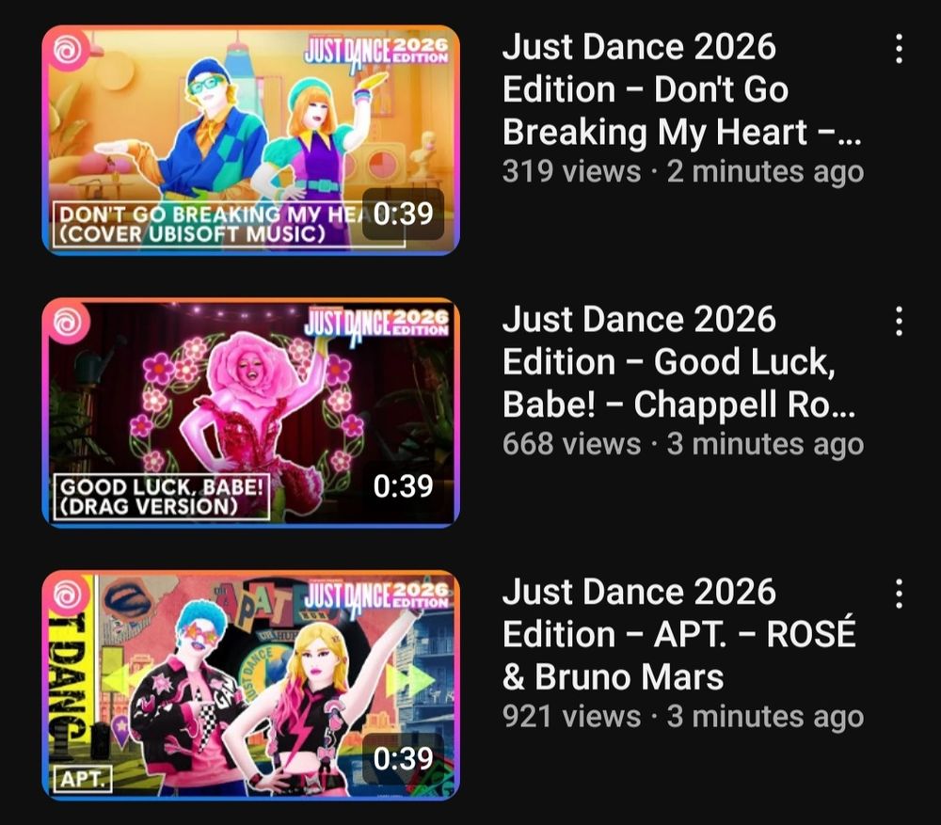Click the '921 views · 3 minutes ago' text
941x825 pixels.
click(683, 717)
